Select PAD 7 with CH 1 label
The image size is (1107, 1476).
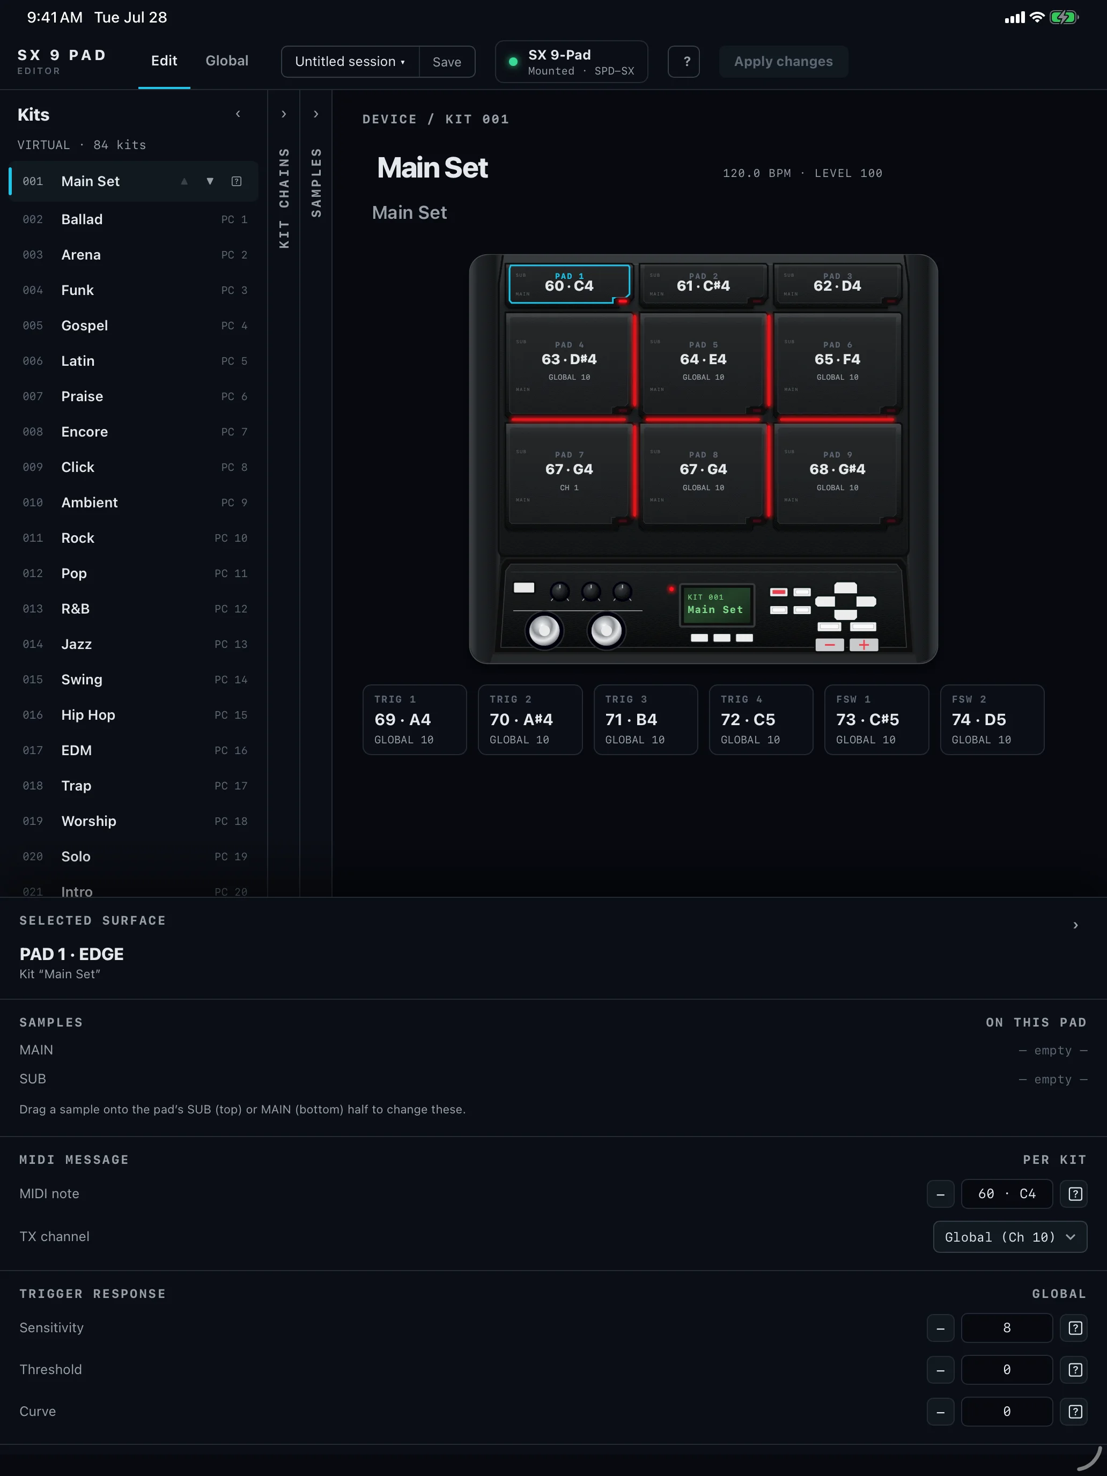pos(569,475)
